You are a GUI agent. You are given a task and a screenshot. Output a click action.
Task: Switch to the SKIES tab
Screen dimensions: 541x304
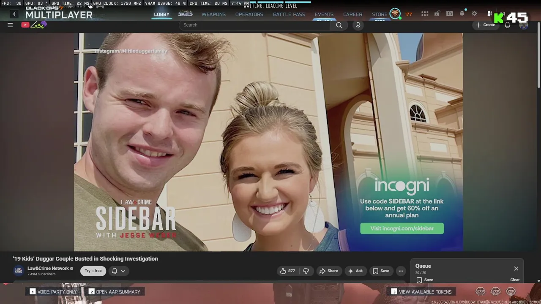[185, 14]
